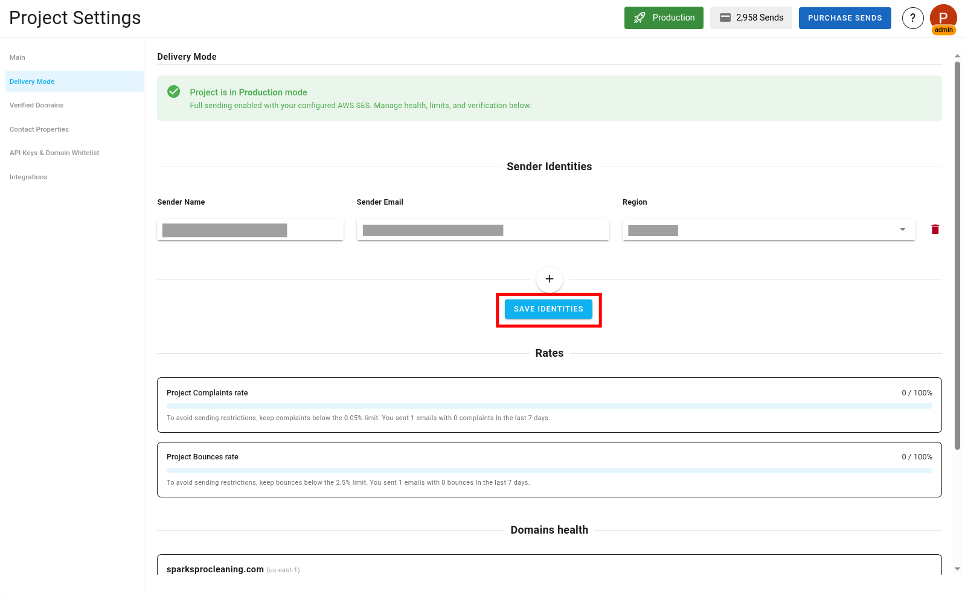Screen dimensions: 965x594
Task: Click the Sender Name input field
Action: tap(250, 230)
